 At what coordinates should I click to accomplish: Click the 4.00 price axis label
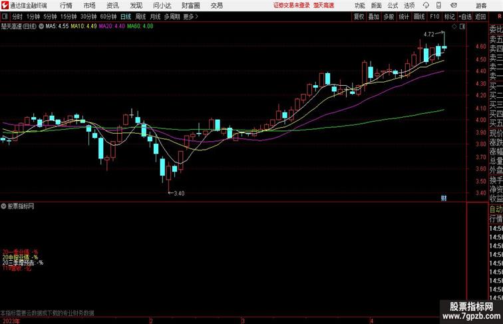click(x=481, y=120)
